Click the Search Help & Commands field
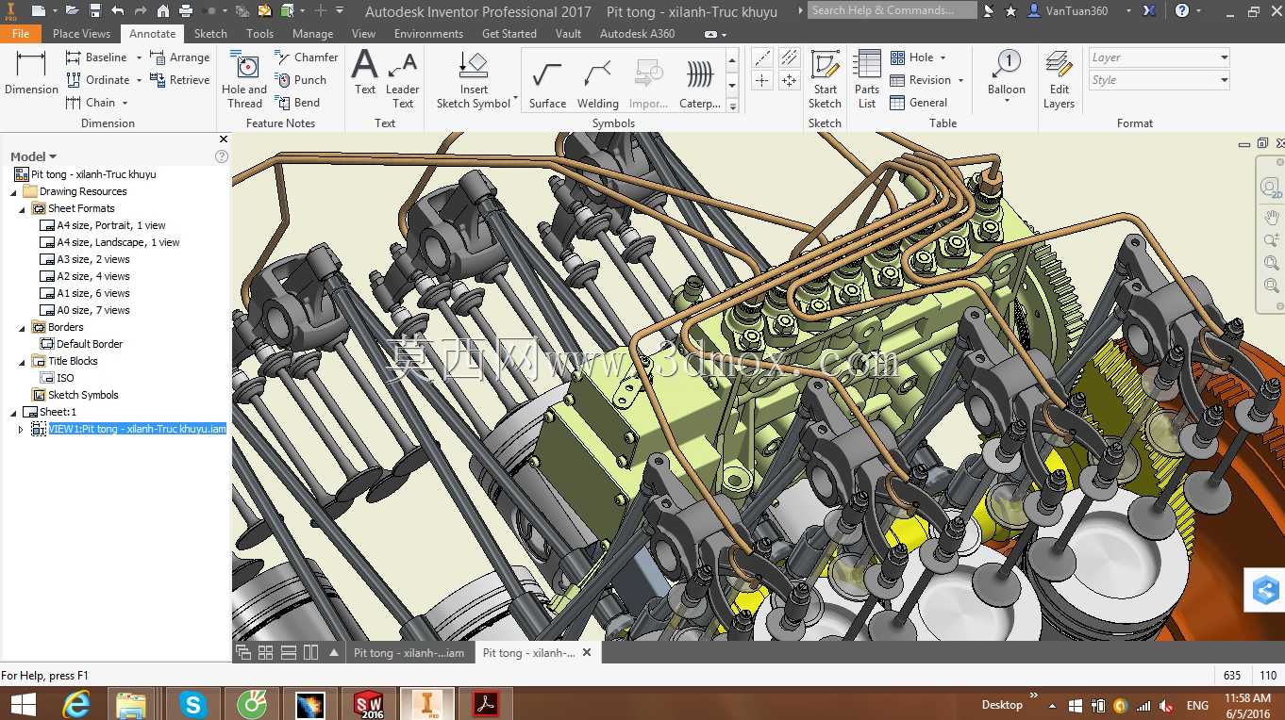This screenshot has height=720, width=1285. tap(892, 10)
